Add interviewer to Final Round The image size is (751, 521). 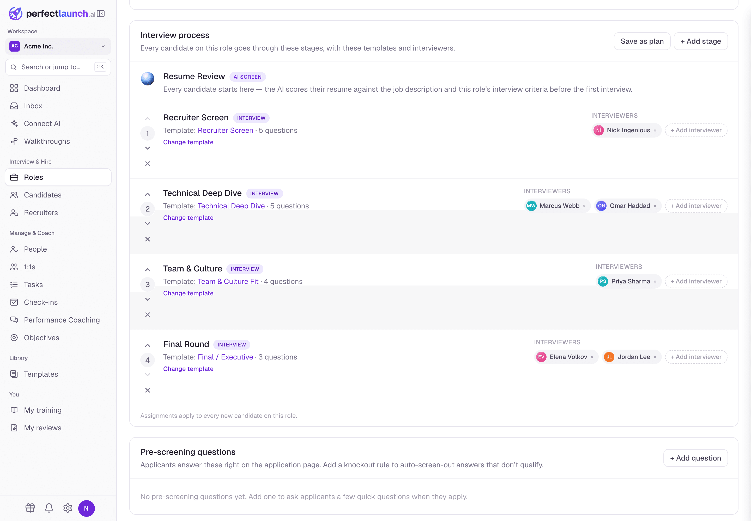696,357
